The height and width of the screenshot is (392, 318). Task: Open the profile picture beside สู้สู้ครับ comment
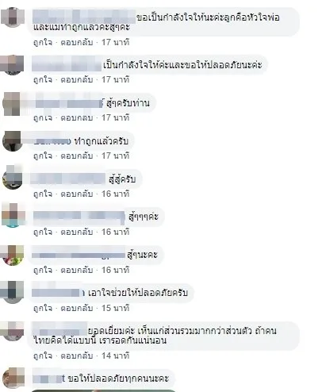[12, 179]
